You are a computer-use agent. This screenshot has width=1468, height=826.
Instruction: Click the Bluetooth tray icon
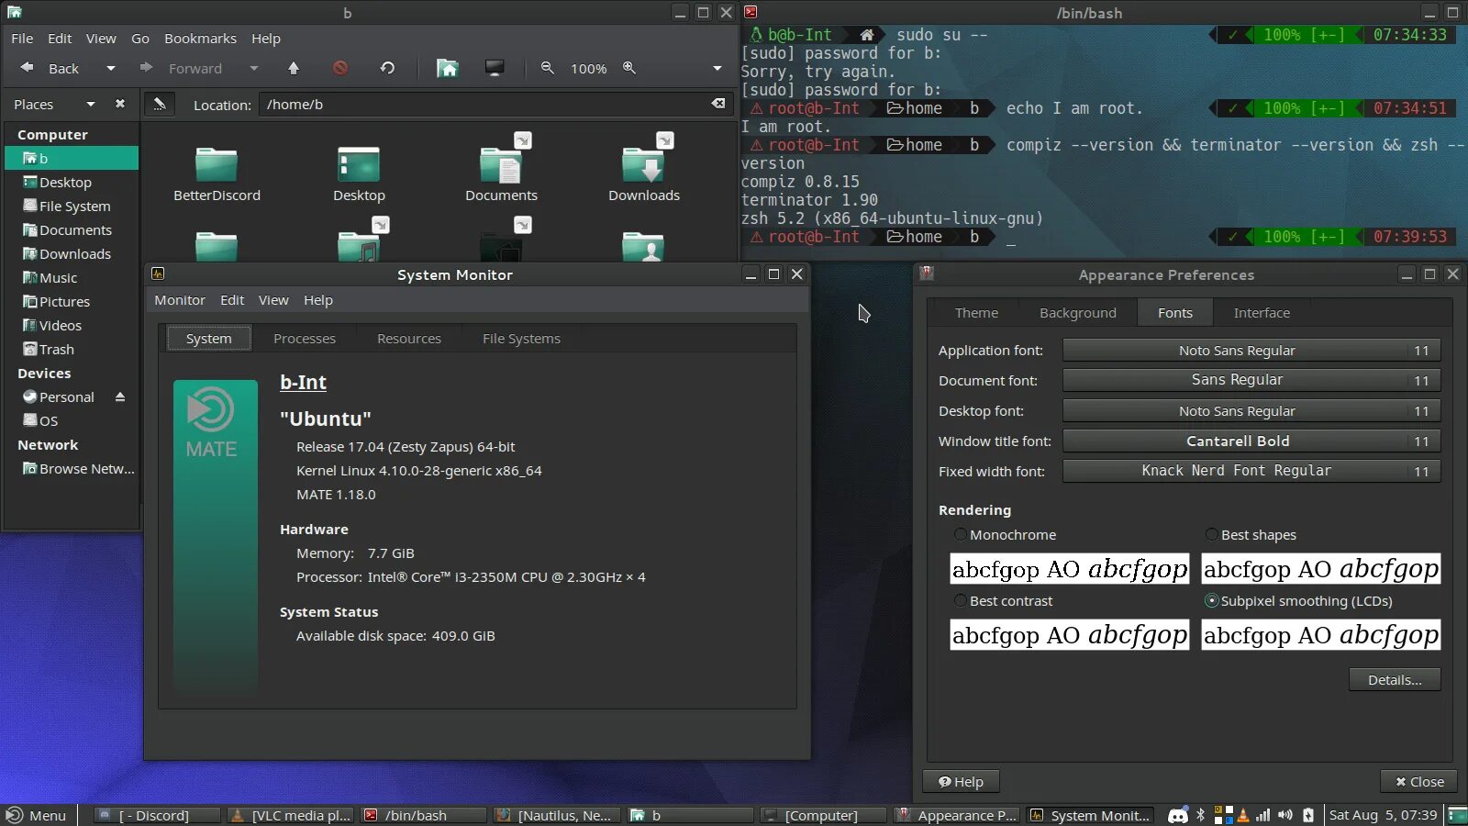click(1201, 815)
